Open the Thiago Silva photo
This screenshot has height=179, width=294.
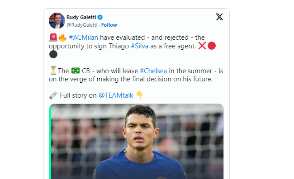(x=136, y=141)
